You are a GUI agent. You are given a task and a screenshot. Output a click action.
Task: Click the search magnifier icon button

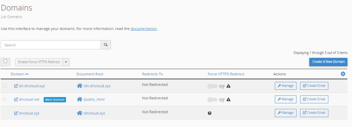[x=106, y=45]
